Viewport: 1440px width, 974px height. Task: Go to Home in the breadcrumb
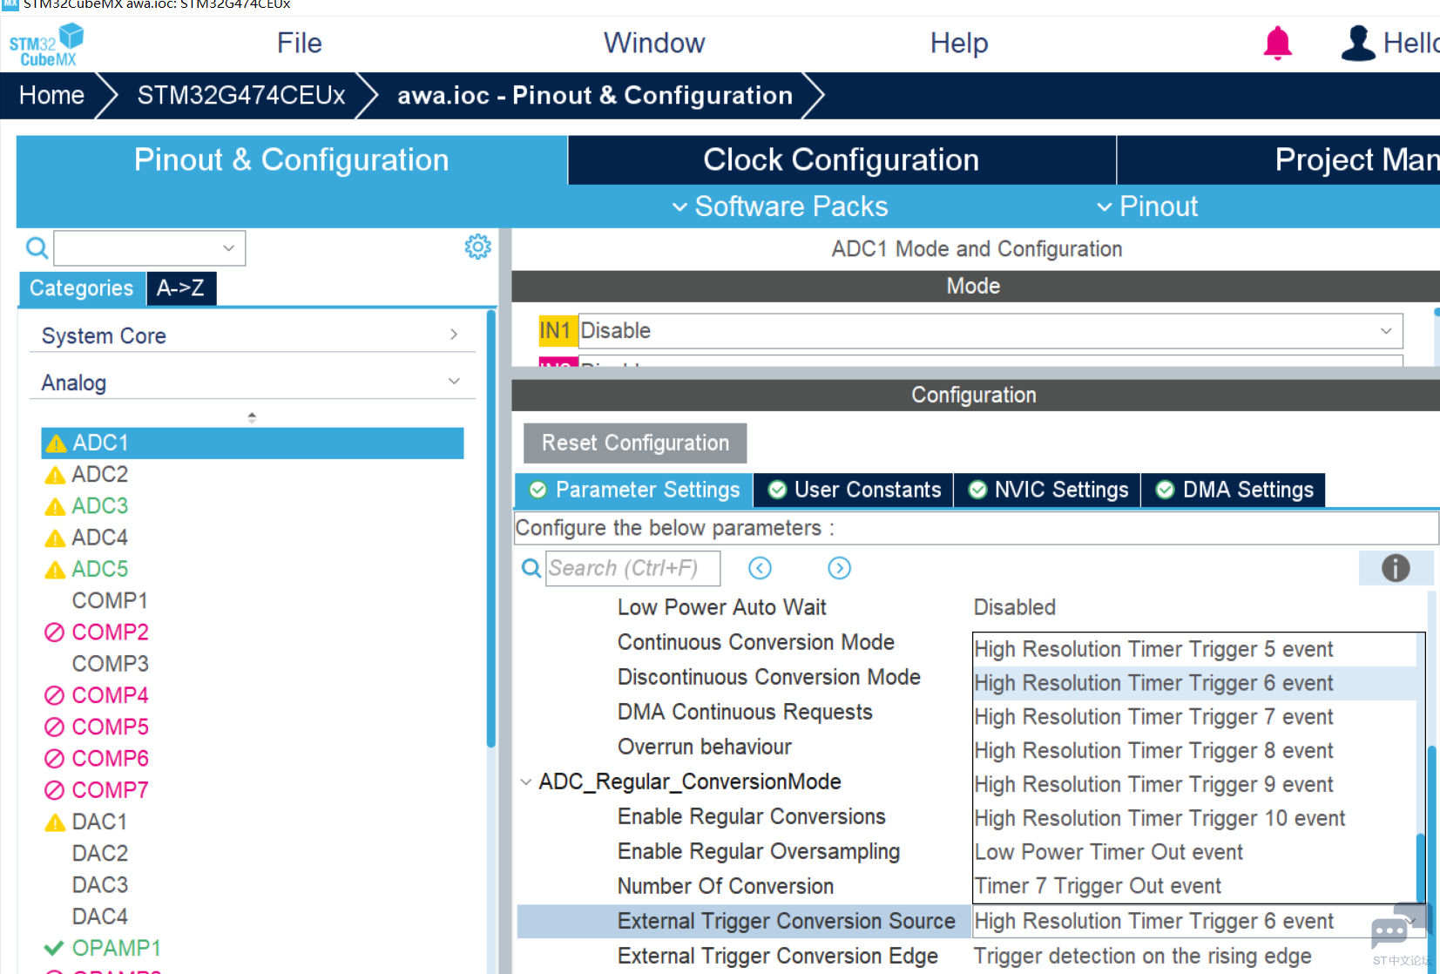coord(51,95)
